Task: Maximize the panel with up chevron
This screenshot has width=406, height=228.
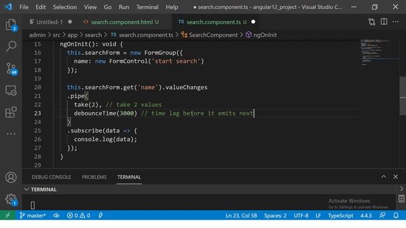Action: pos(384,177)
